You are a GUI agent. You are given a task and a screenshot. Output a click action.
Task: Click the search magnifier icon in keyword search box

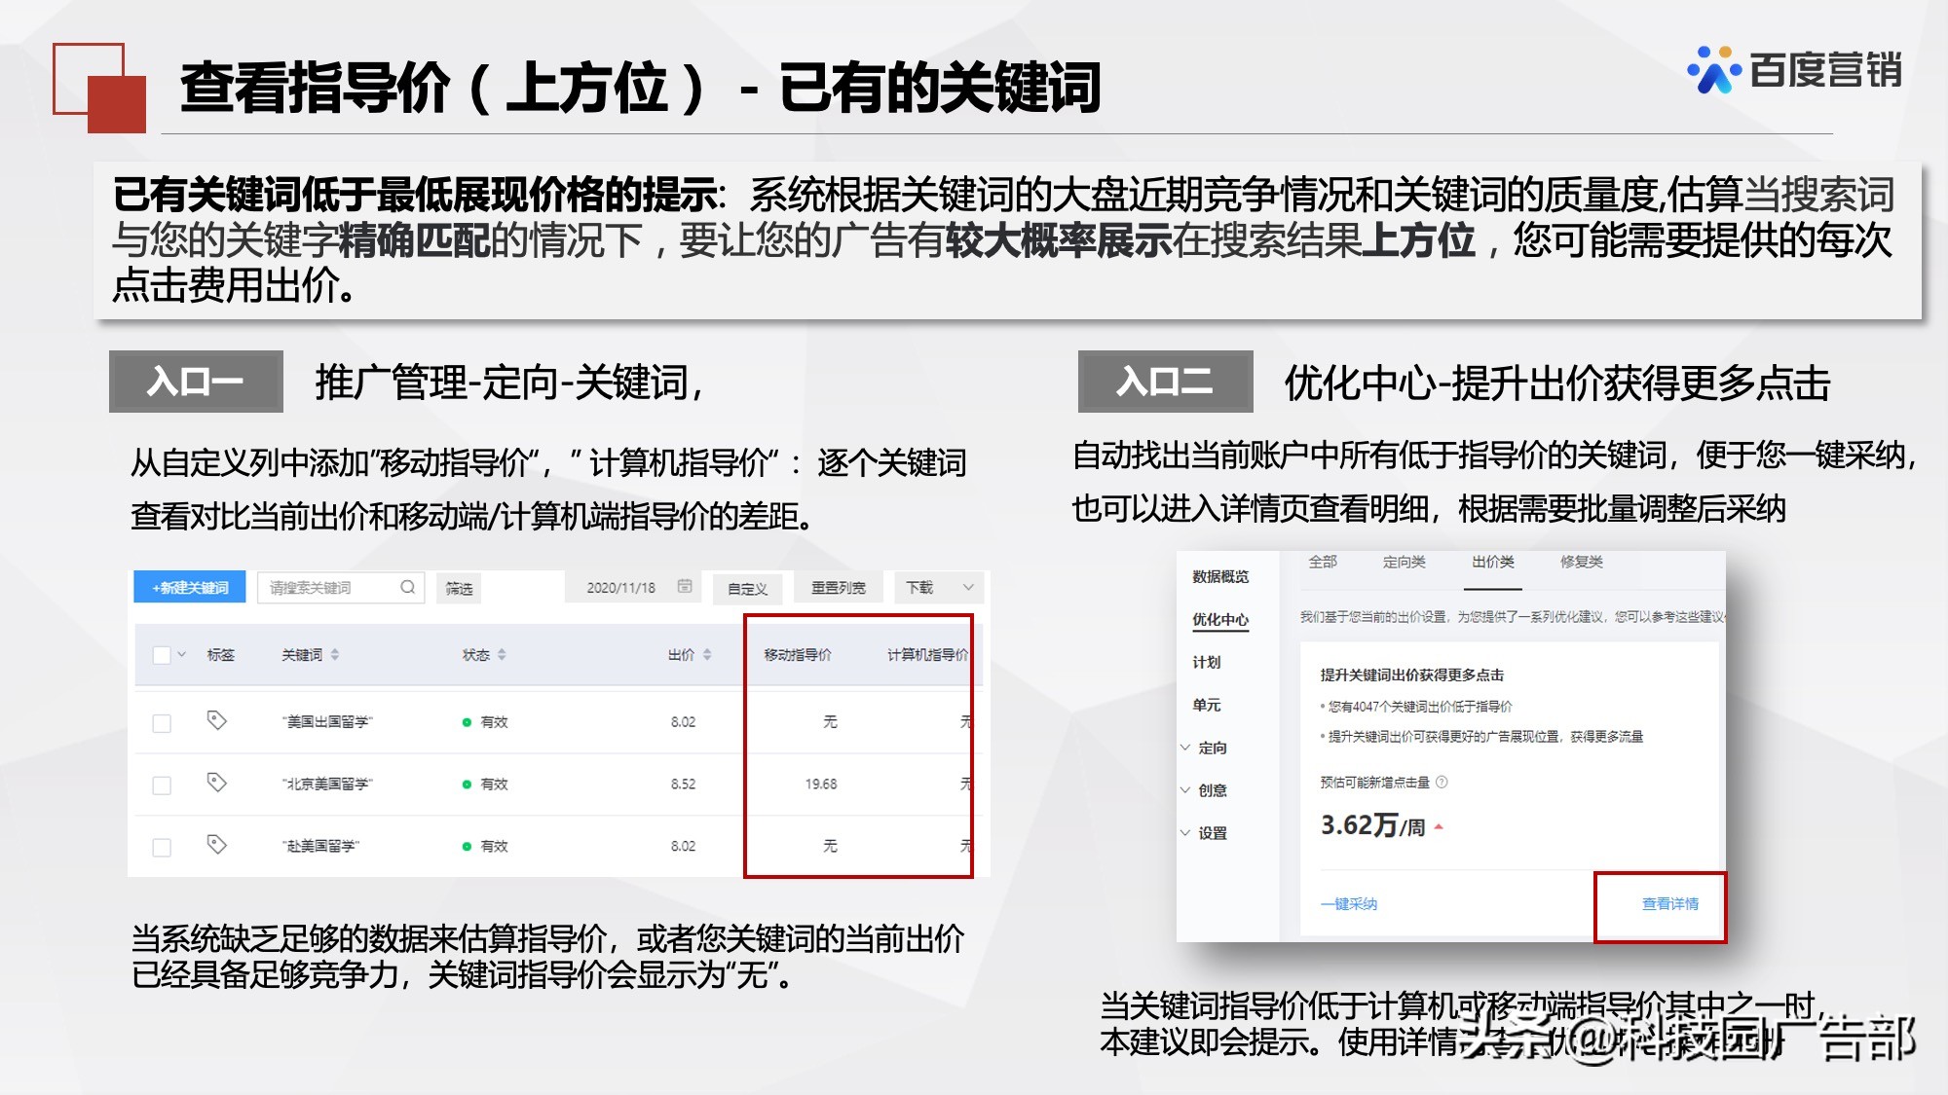408,588
